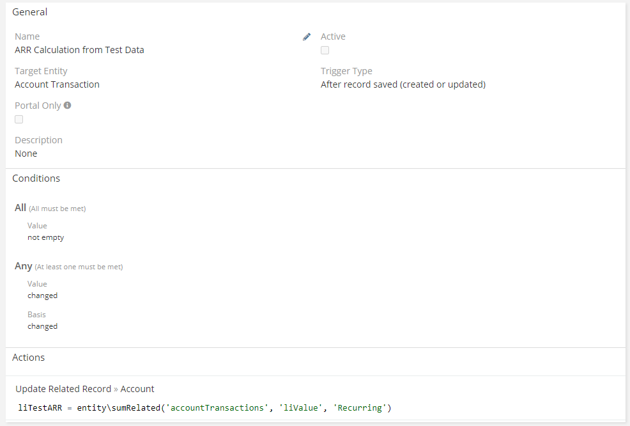Click the Description value None
The height and width of the screenshot is (426, 630).
(x=26, y=154)
